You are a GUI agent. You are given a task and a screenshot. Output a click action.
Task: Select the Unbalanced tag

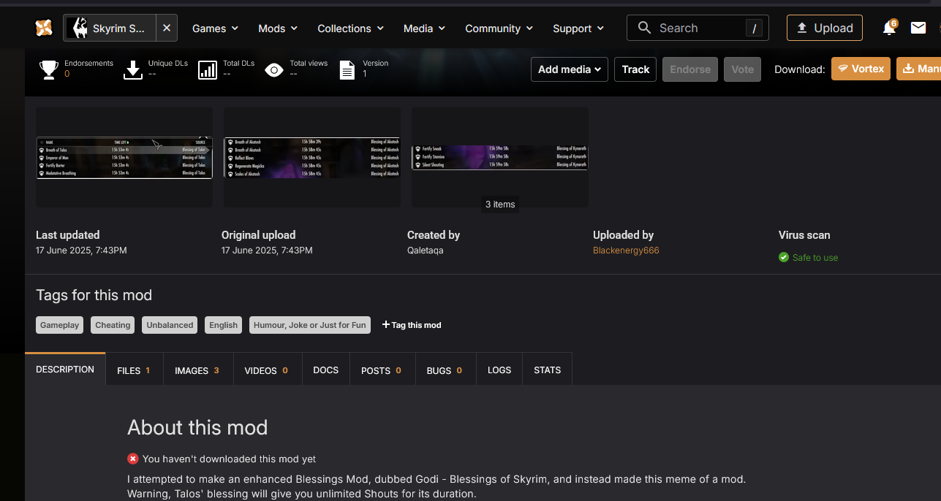[170, 325]
